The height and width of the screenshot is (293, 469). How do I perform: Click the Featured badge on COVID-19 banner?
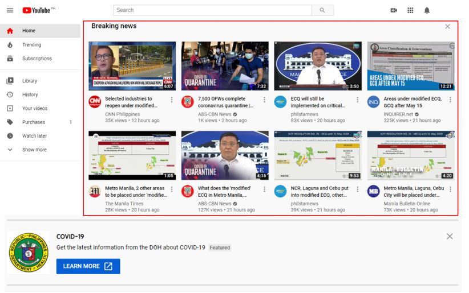[x=220, y=247]
